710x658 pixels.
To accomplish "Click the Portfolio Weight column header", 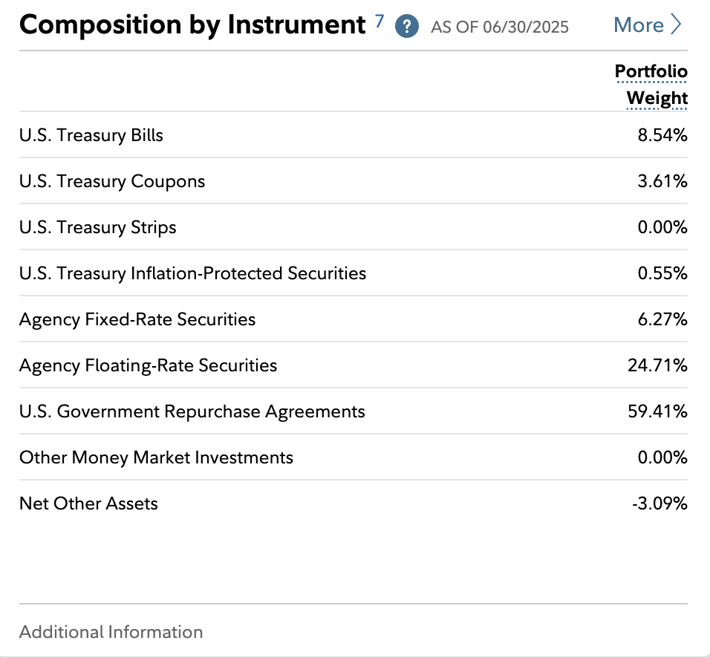I will click(651, 85).
